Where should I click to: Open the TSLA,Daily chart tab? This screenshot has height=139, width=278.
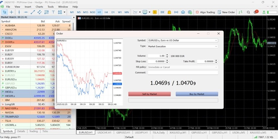(x=158, y=132)
